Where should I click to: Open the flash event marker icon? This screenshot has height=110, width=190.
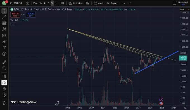point(161,100)
